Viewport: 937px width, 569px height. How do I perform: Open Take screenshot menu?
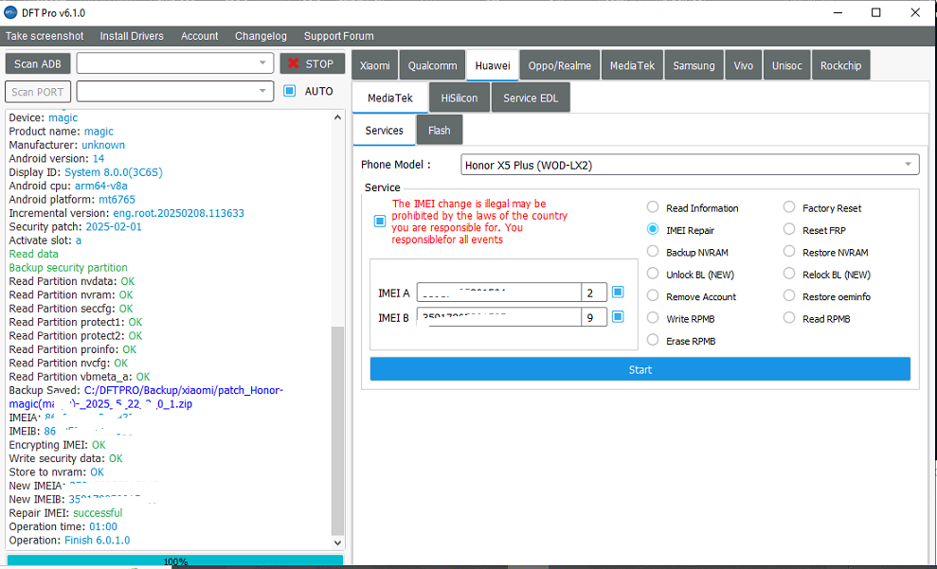[x=45, y=36]
